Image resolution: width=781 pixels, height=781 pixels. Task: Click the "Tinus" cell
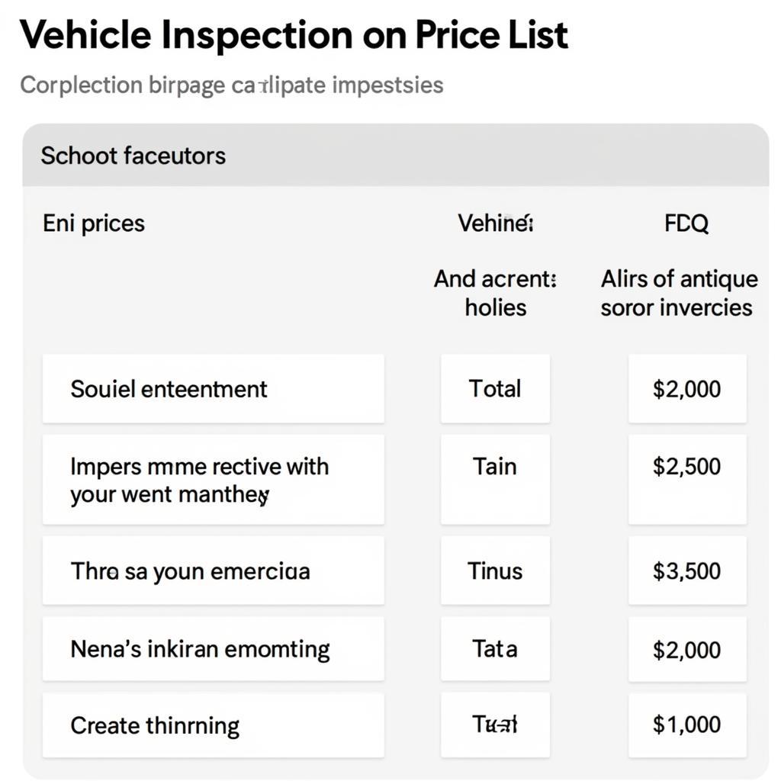click(x=495, y=571)
